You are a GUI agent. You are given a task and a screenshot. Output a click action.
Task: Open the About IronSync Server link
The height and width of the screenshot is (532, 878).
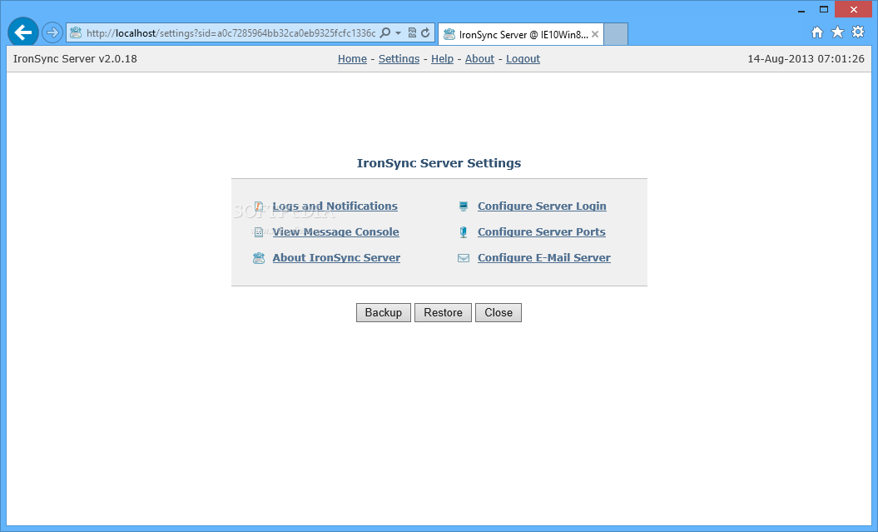[336, 257]
